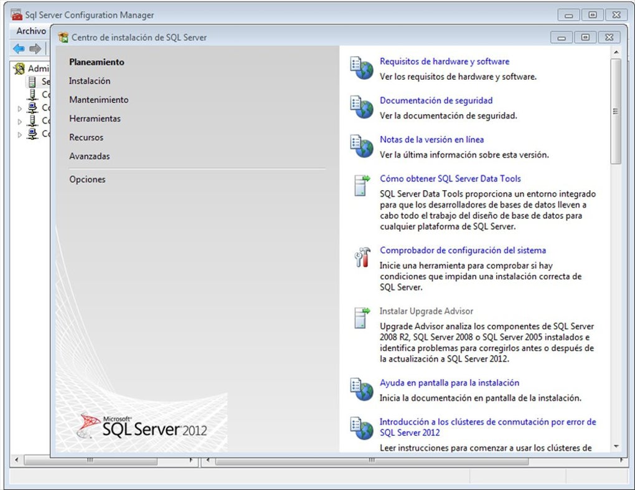Click the wrench icon for "Comprobador de configuración del sistema"

[361, 257]
